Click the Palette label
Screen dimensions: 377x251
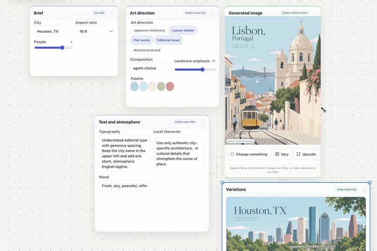pyautogui.click(x=137, y=79)
